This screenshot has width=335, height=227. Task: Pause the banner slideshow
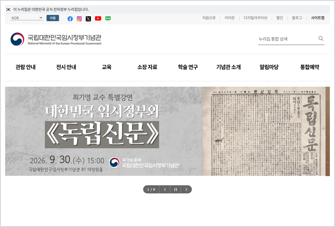coord(175,189)
